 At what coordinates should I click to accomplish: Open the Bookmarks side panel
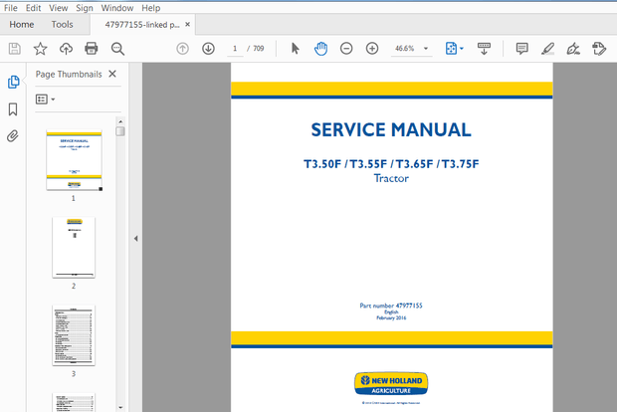point(13,109)
